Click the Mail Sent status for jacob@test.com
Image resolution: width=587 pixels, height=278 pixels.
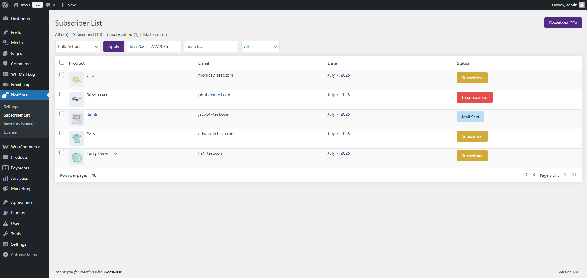(471, 117)
